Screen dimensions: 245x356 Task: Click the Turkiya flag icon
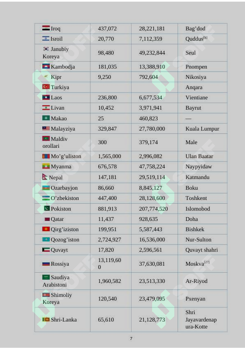coord(46,87)
